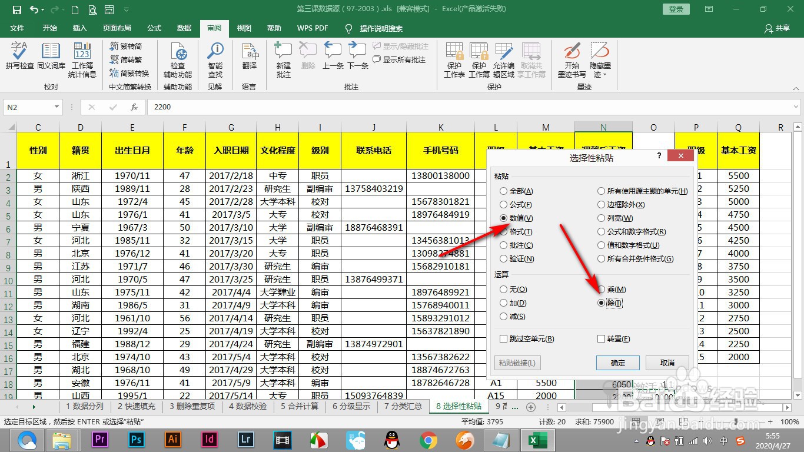The width and height of the screenshot is (804, 452).
Task: Open the Photoshop icon in the taskbar
Action: click(x=137, y=439)
